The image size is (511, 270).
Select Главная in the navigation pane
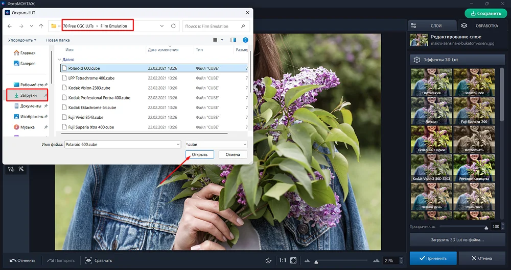click(x=25, y=52)
